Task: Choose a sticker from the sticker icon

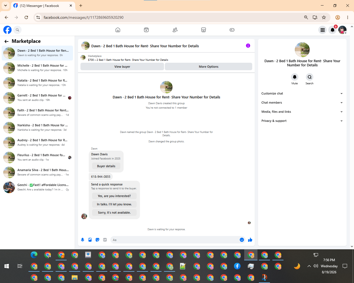Action: [x=97, y=240]
